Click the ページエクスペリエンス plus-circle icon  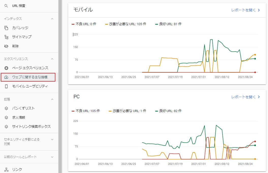click(x=6, y=68)
